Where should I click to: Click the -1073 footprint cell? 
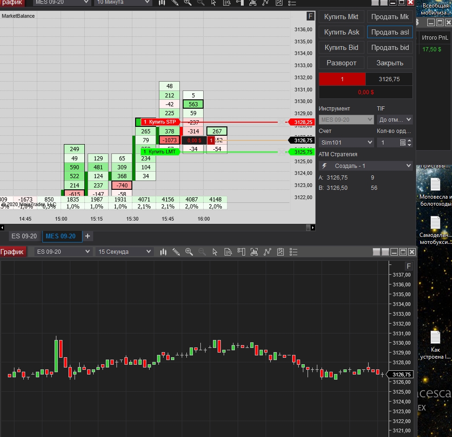point(170,140)
